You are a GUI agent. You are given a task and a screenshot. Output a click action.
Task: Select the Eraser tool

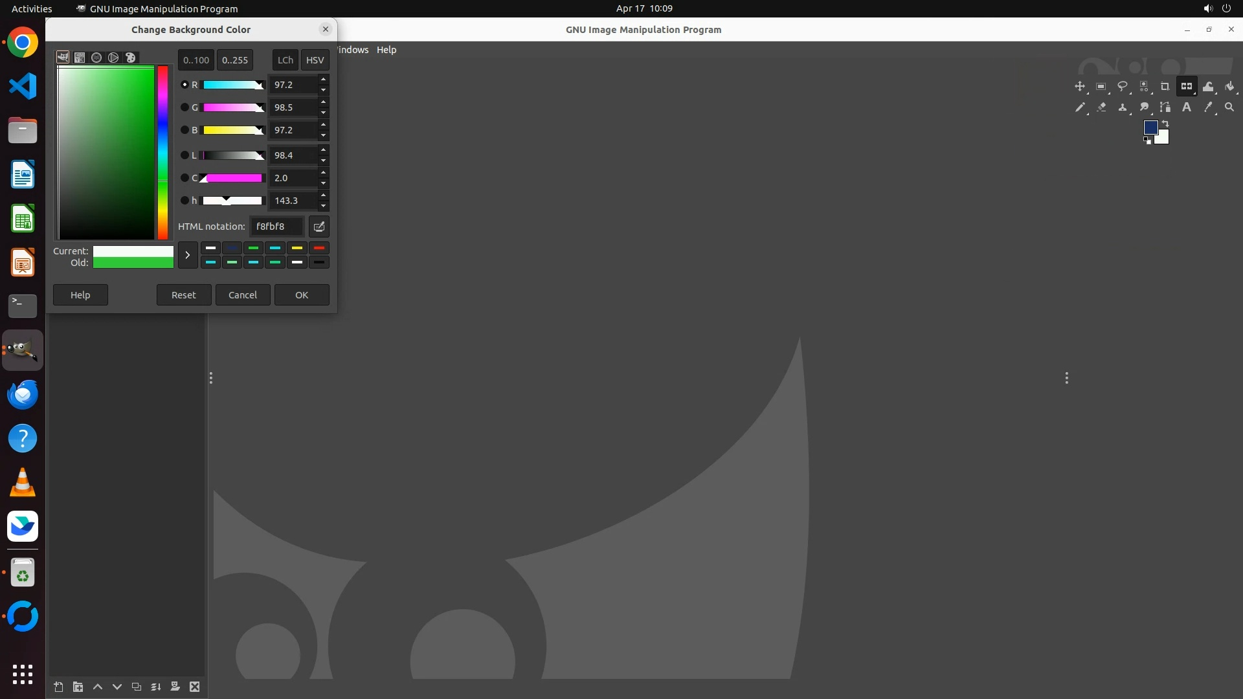[1101, 107]
